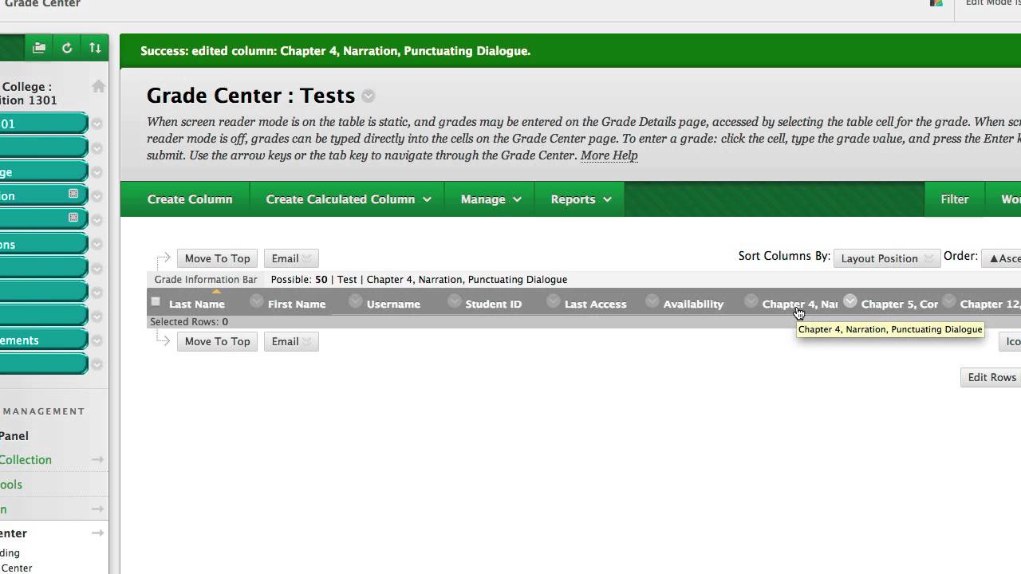The height and width of the screenshot is (574, 1021).
Task: Open the lower Email button menu
Action: 291,341
